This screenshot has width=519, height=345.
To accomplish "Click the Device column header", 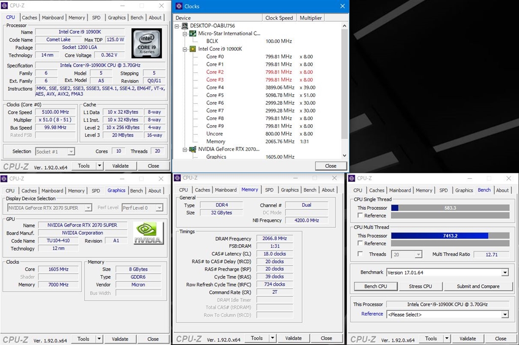I will 217,18.
